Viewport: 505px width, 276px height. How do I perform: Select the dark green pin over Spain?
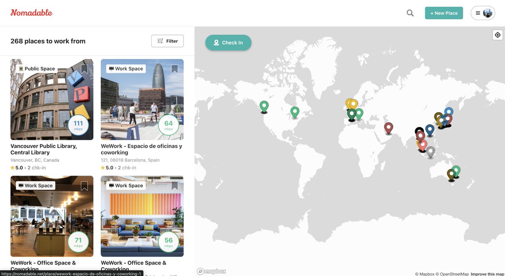point(351,114)
